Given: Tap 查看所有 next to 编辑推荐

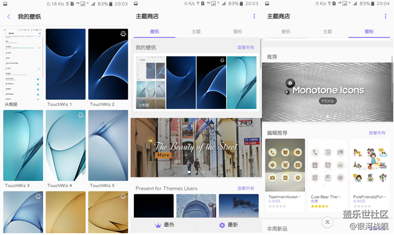Looking at the screenshot, I should click(377, 133).
